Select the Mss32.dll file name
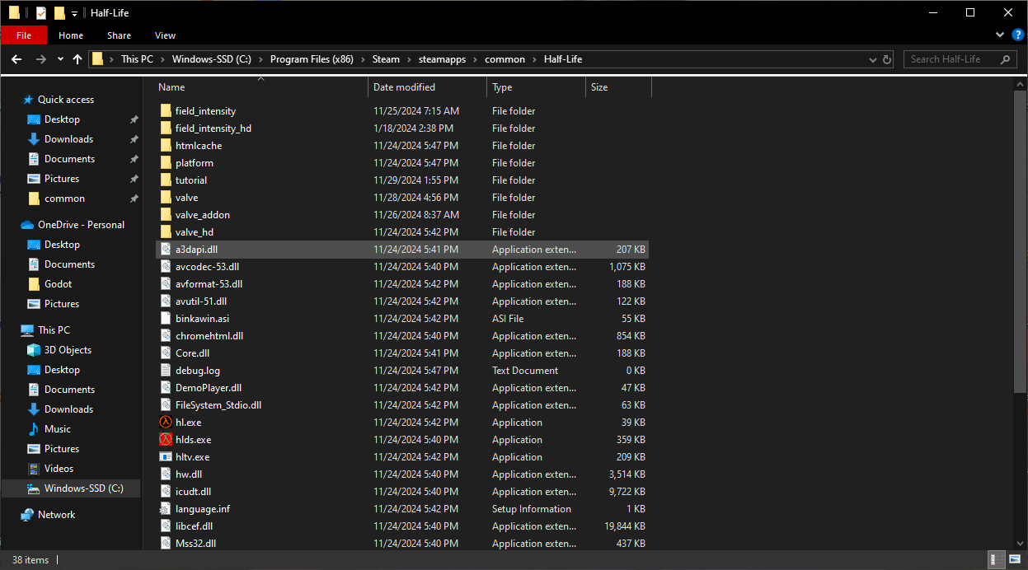This screenshot has height=570, width=1028. [195, 544]
